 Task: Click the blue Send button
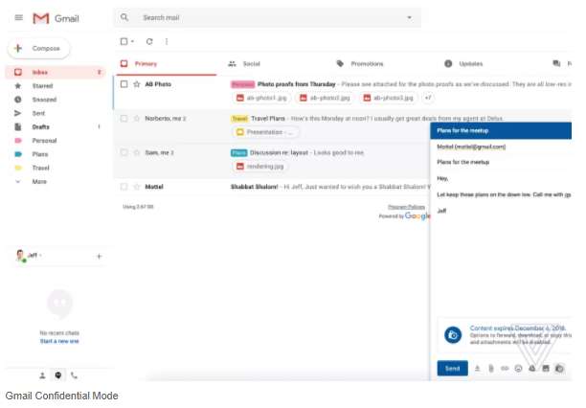point(452,368)
